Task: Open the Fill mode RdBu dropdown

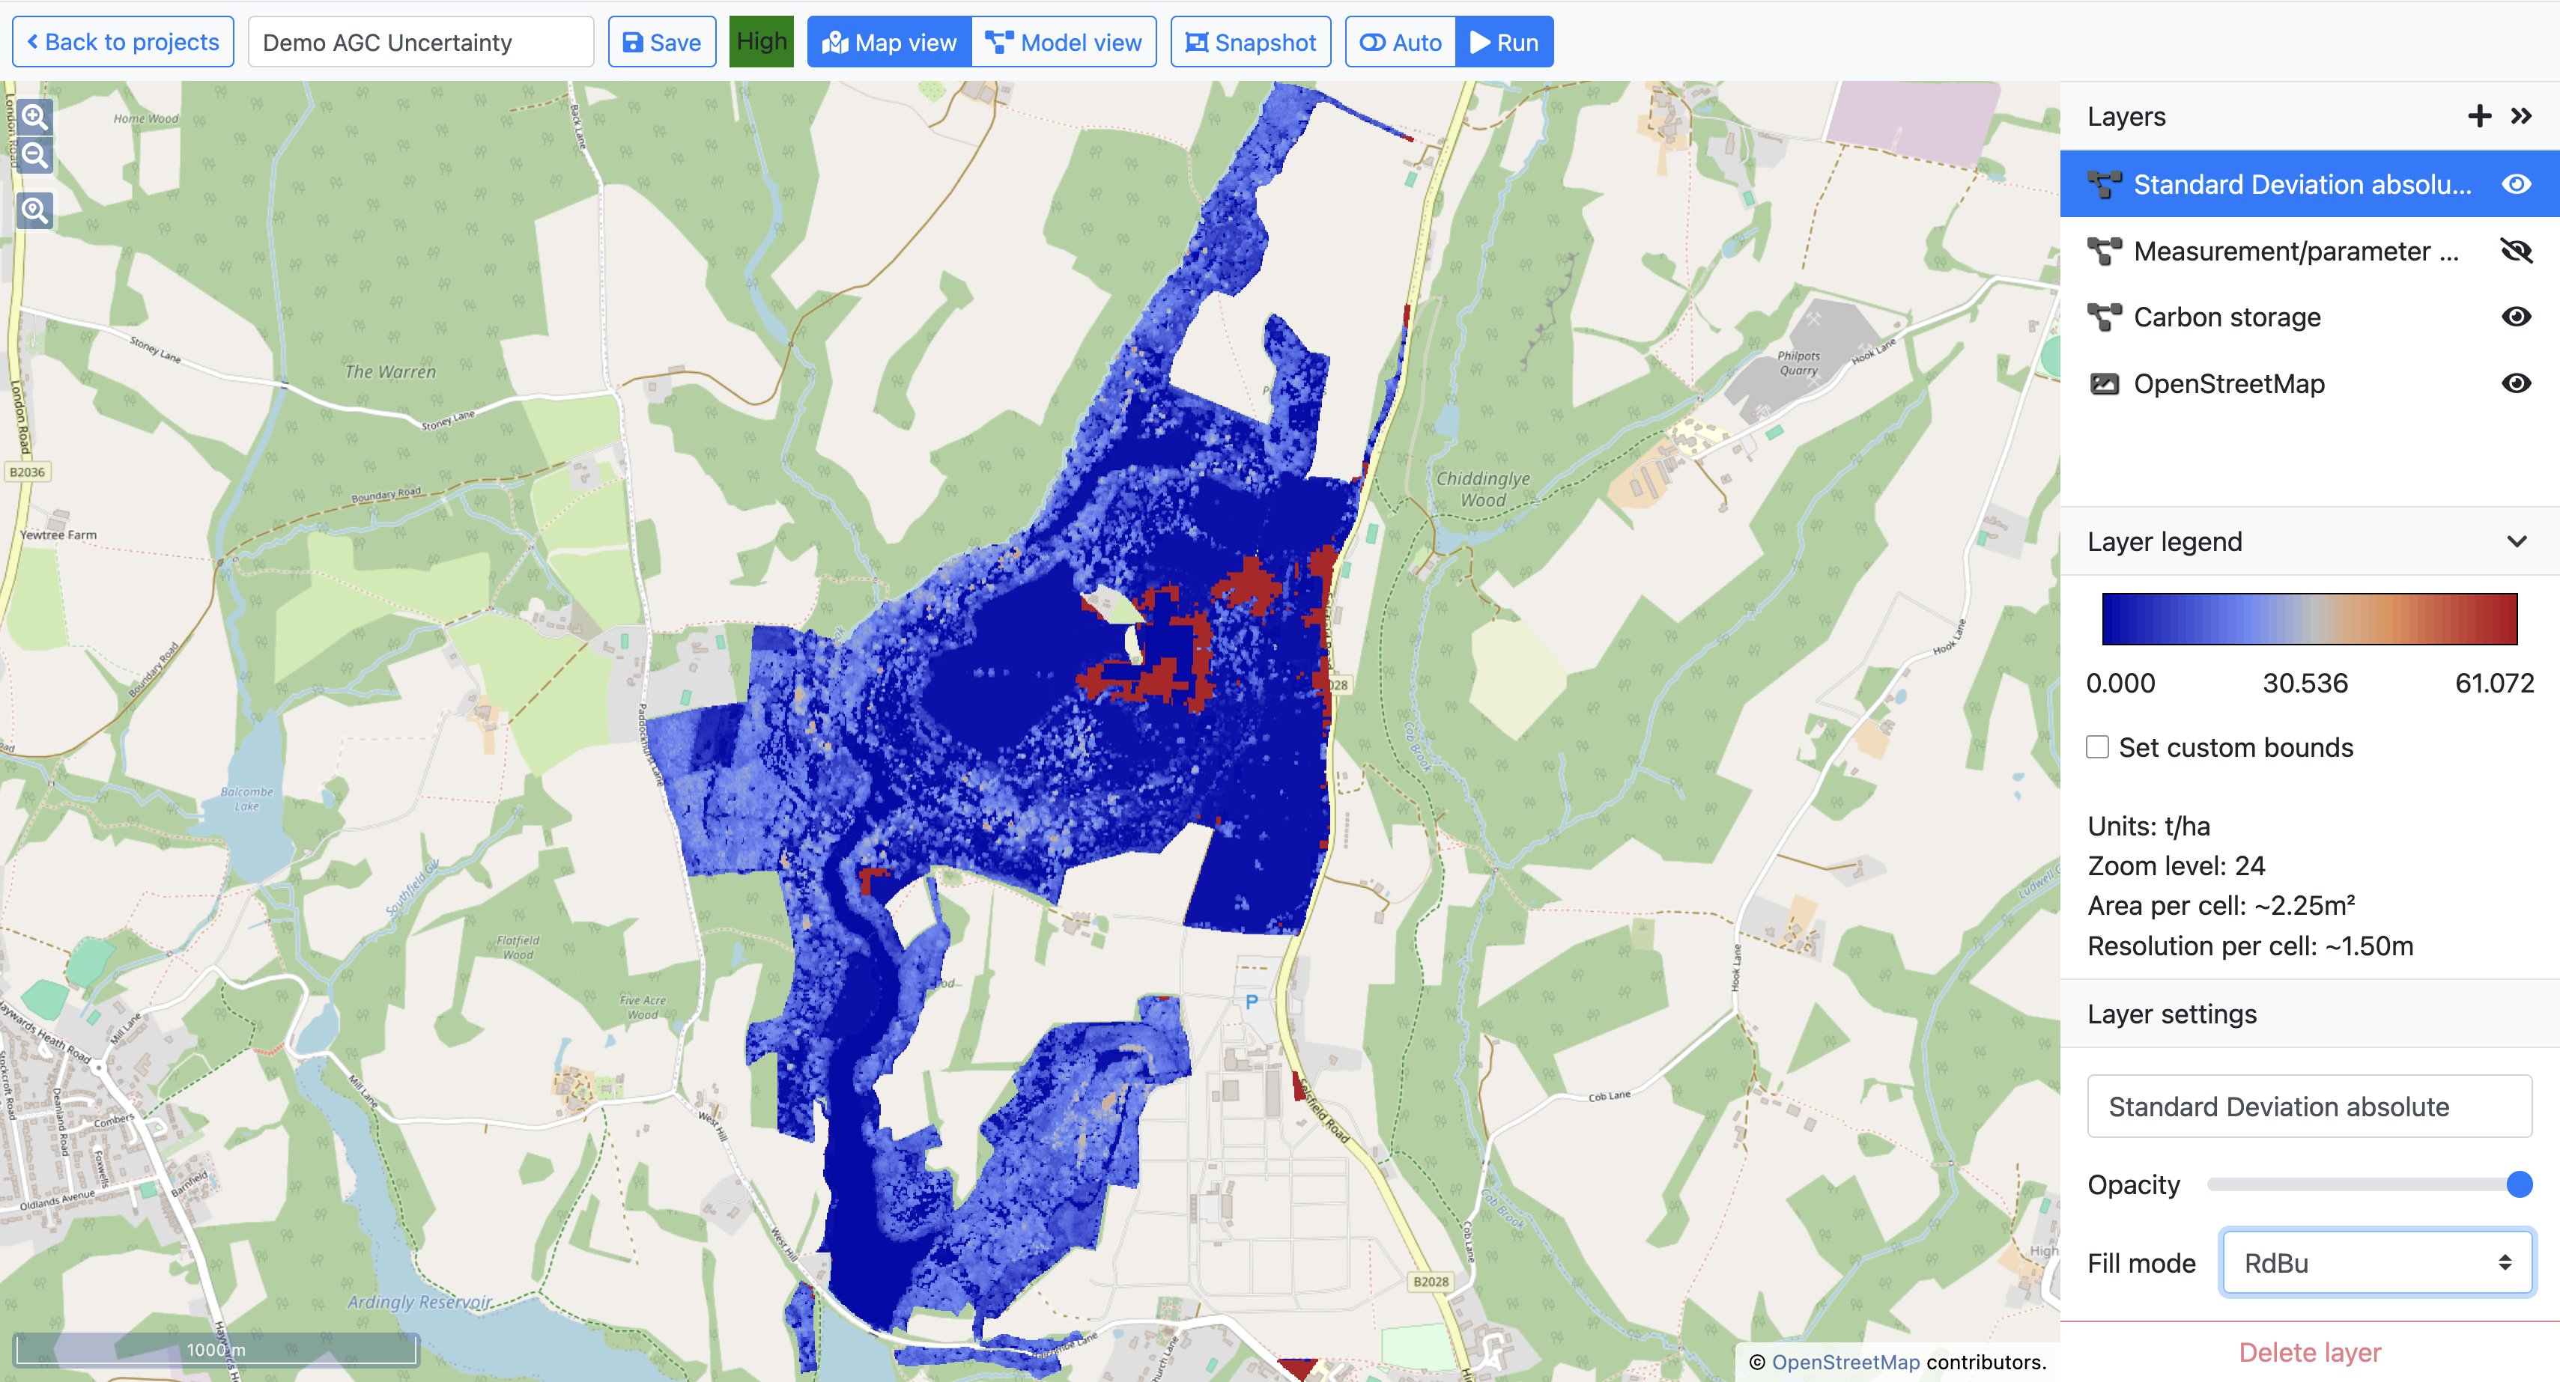Action: [x=2377, y=1263]
